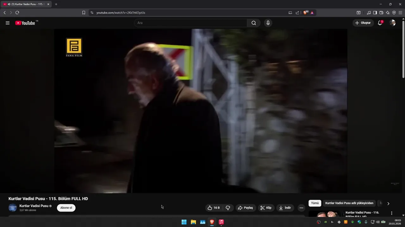The width and height of the screenshot is (405, 227).
Task: Open the YouTube guide hamburger menu
Action: coord(8,23)
